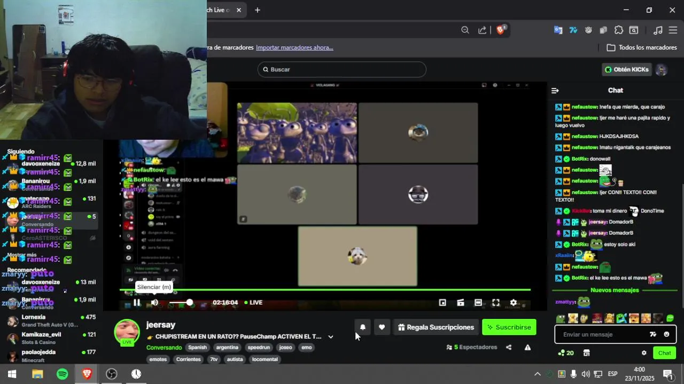Select the locomental tag
This screenshot has width=684, height=384.
[x=265, y=359]
